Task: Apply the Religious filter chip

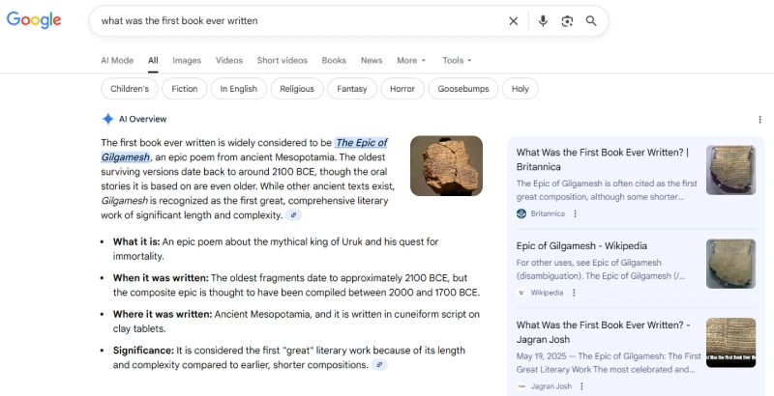Action: [x=297, y=89]
